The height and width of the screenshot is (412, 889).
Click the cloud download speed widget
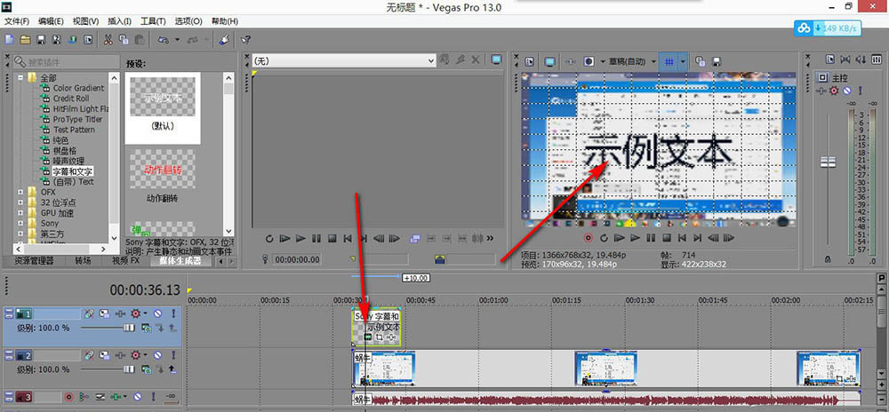(x=828, y=28)
